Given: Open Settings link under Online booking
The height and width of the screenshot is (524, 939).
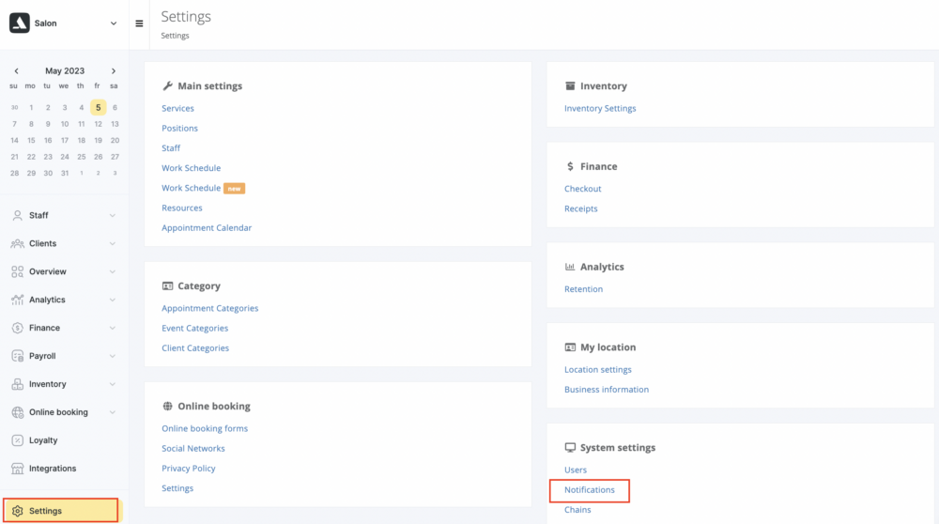Looking at the screenshot, I should tap(177, 488).
